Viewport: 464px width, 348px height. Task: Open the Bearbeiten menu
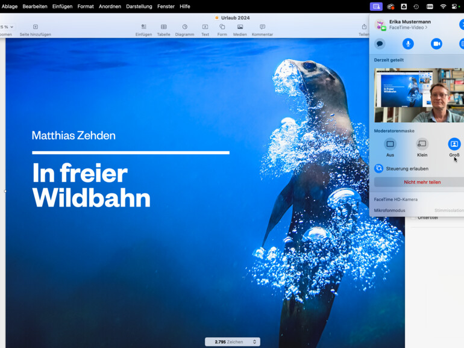34,6
